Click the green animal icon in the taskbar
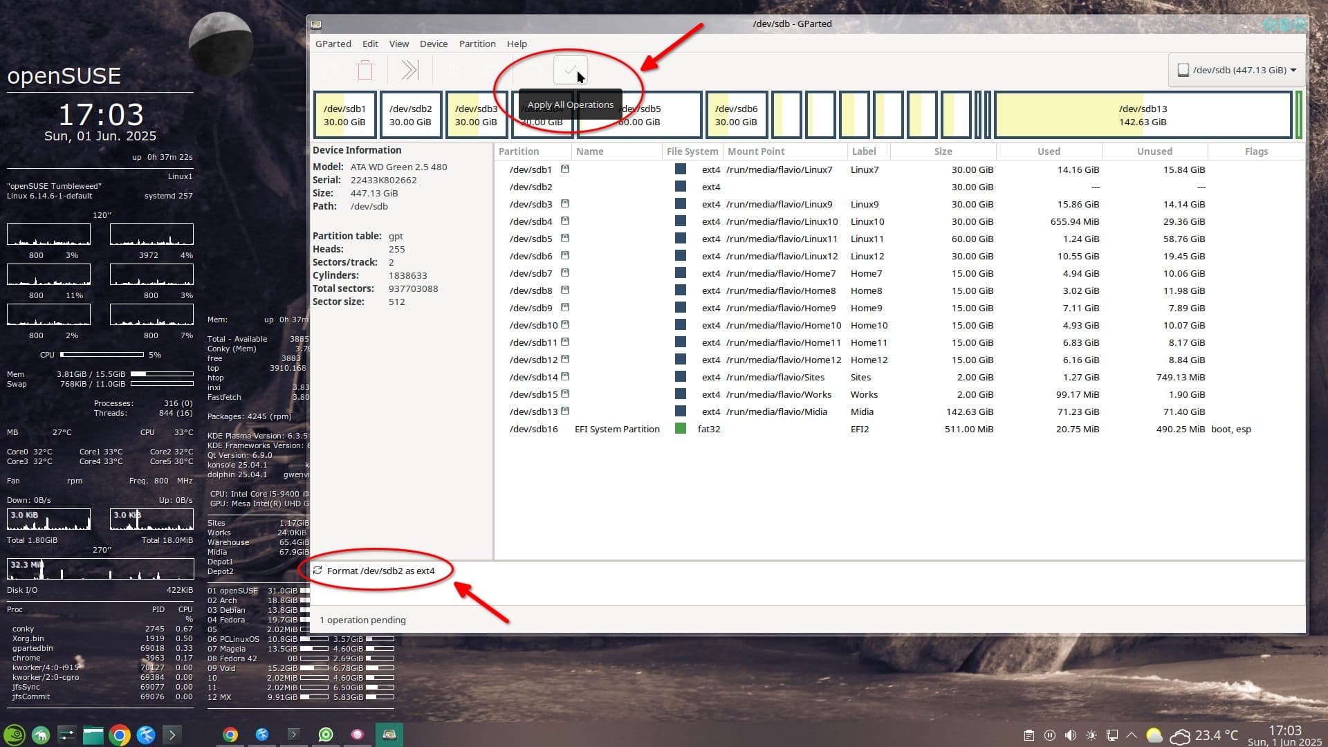Viewport: 1328px width, 747px height. click(41, 735)
